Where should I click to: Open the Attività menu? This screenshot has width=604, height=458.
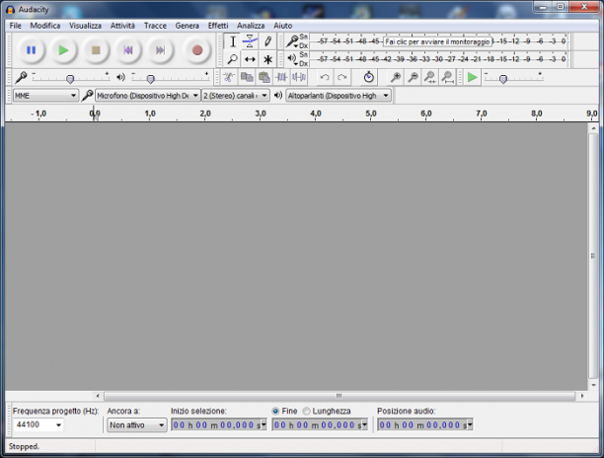[122, 26]
